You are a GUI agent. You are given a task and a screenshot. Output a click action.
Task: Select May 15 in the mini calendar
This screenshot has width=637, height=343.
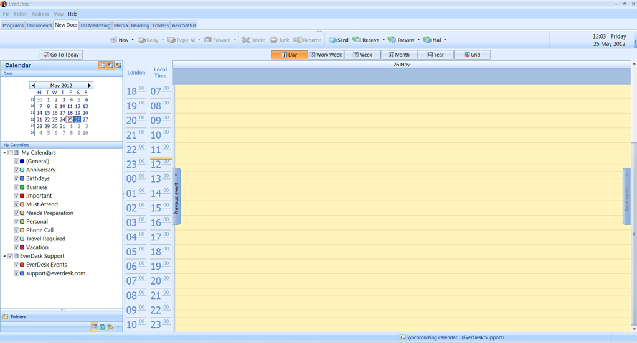47,113
